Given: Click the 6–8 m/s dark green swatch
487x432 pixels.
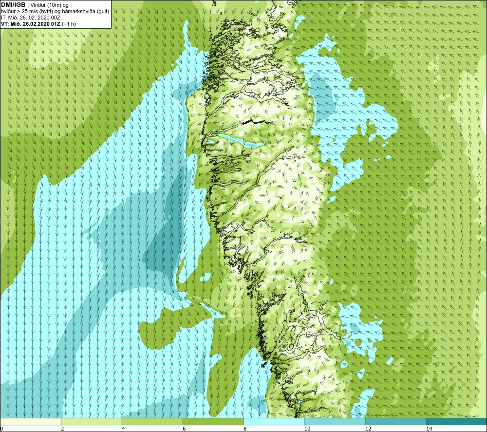Looking at the screenshot, I should pyautogui.click(x=213, y=422).
